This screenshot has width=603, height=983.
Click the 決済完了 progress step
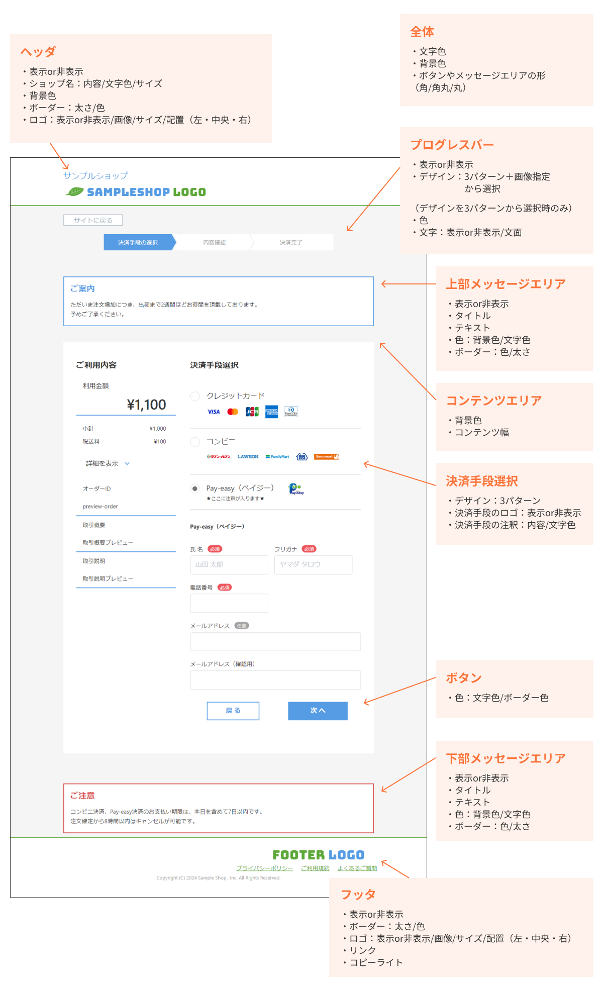point(291,242)
